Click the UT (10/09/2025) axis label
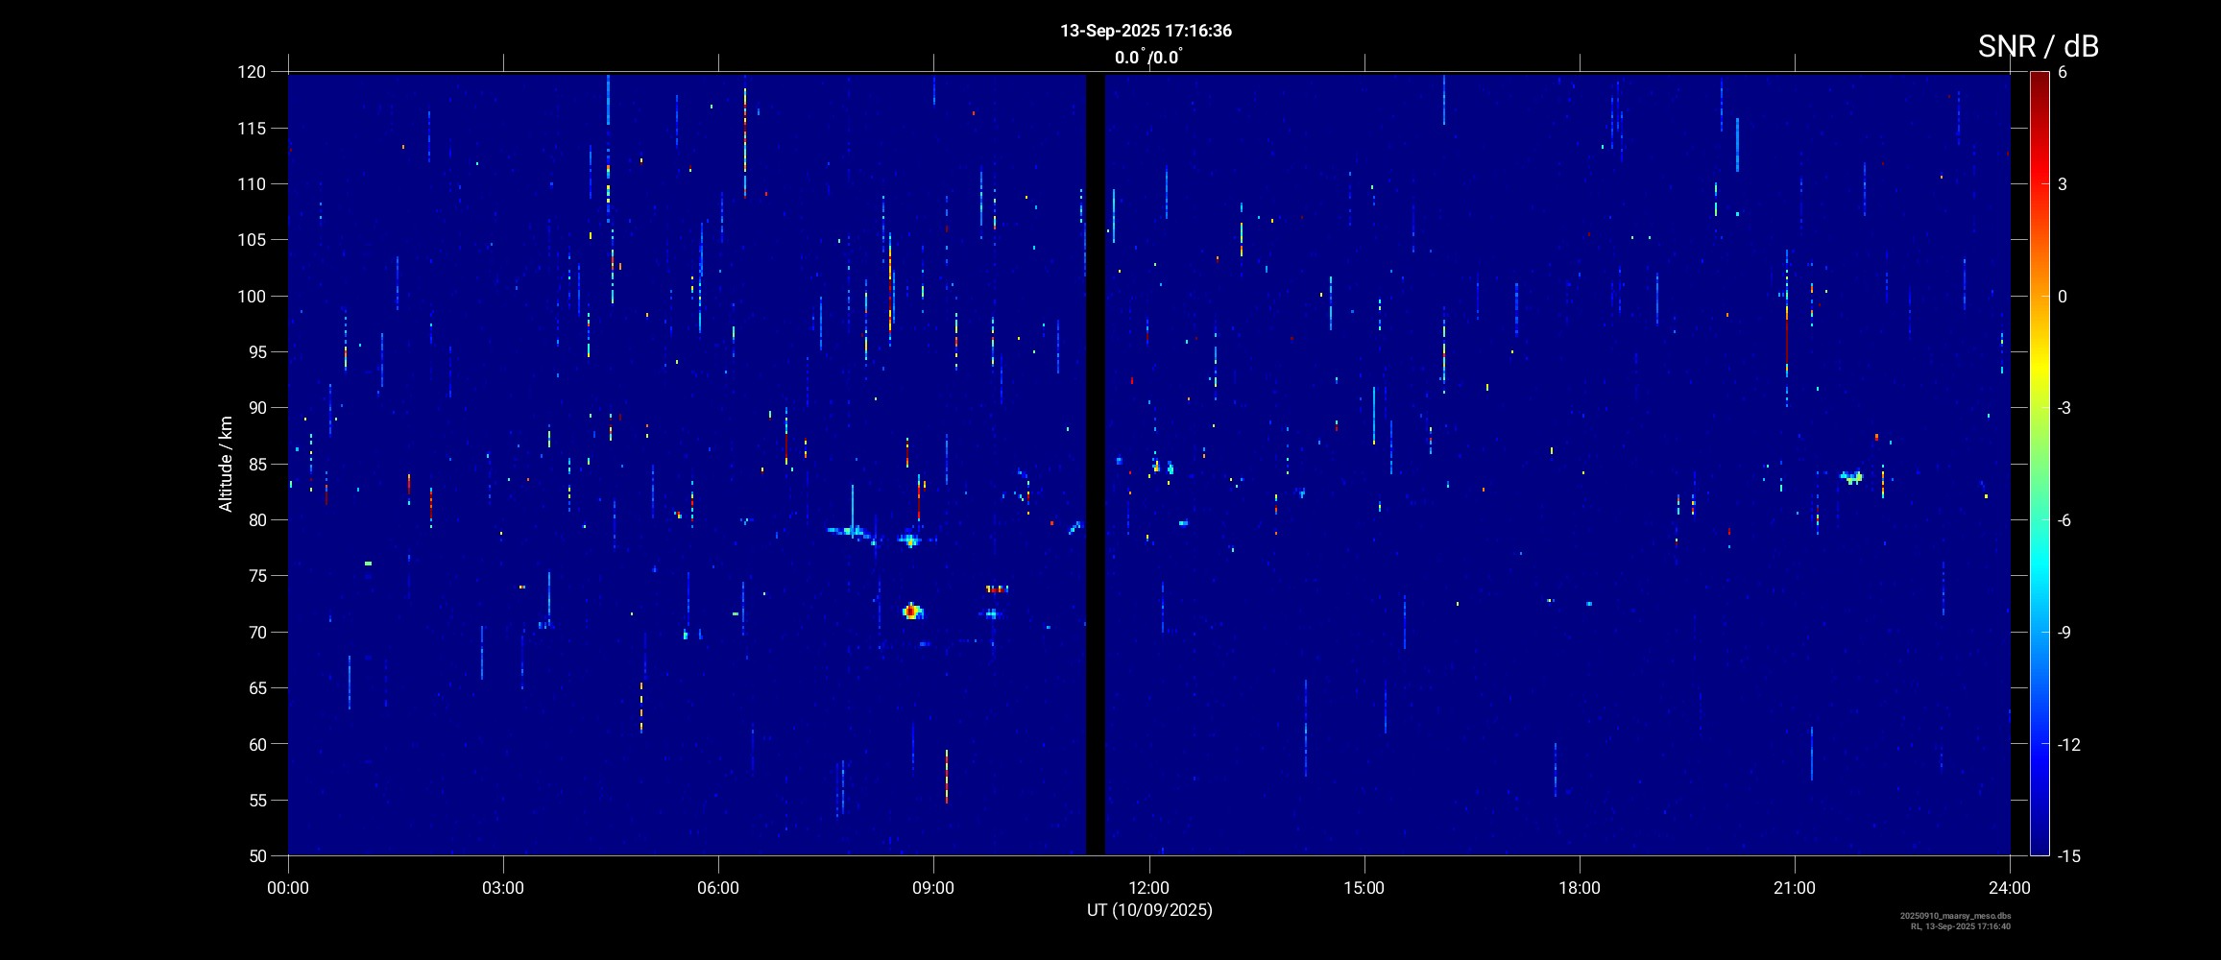The image size is (2221, 960). click(1149, 910)
